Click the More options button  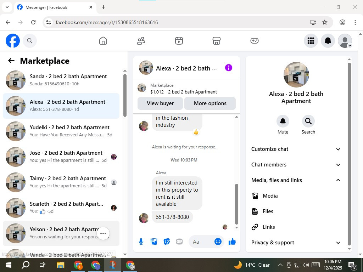tap(210, 103)
